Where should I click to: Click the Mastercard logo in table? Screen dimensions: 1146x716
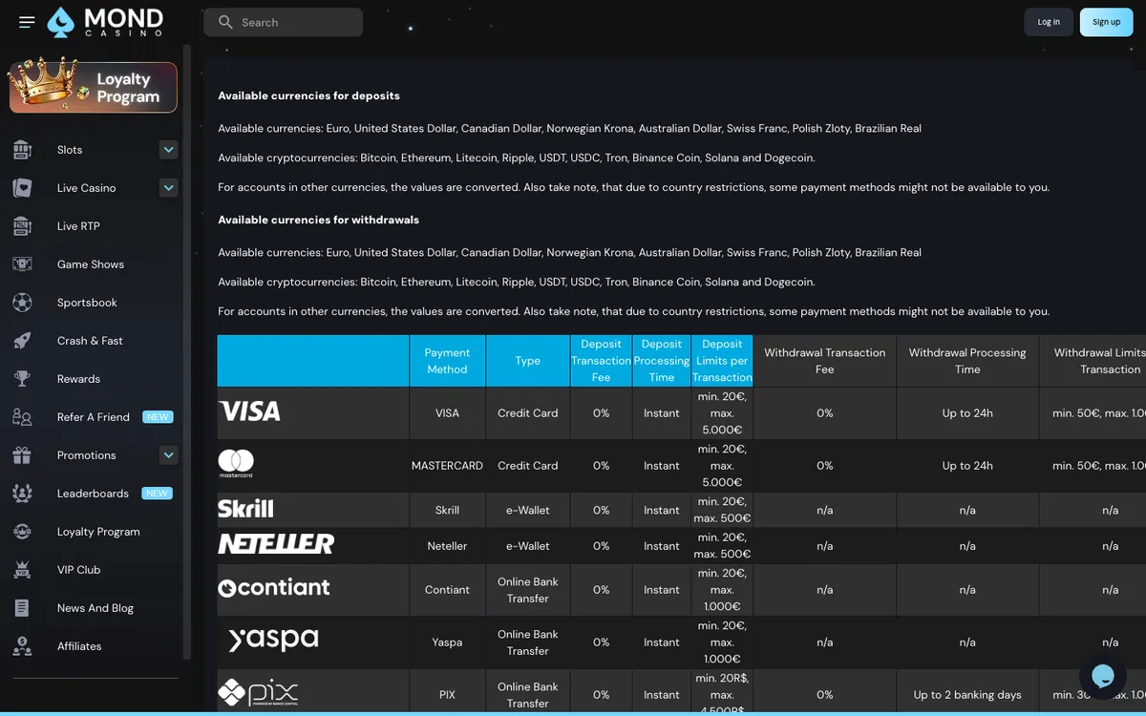(236, 464)
